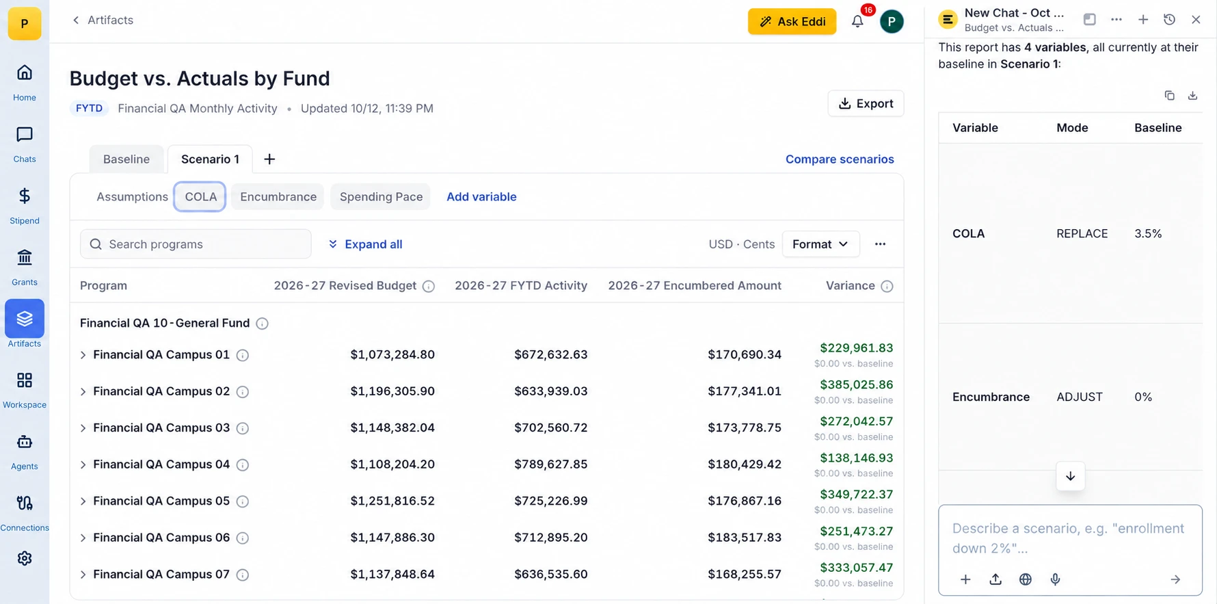Open the notifications bell
Screen dimensions: 1217x604
[857, 21]
